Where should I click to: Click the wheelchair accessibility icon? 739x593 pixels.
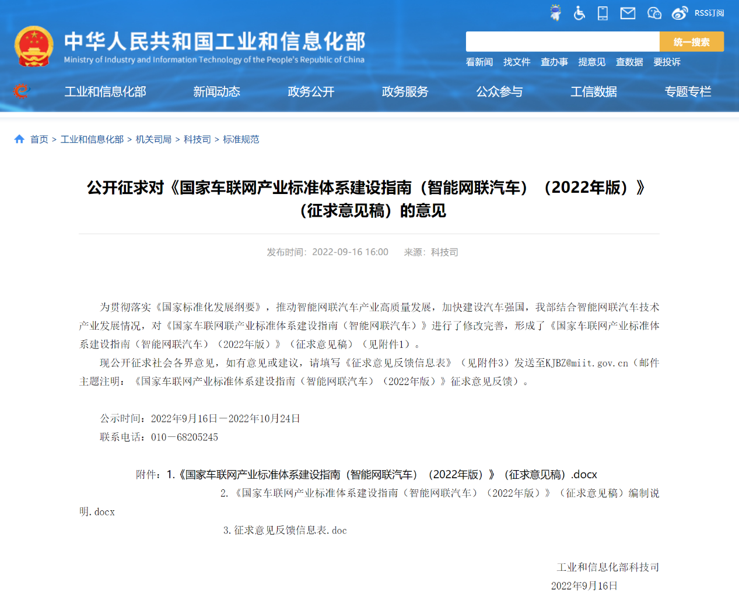click(x=579, y=13)
